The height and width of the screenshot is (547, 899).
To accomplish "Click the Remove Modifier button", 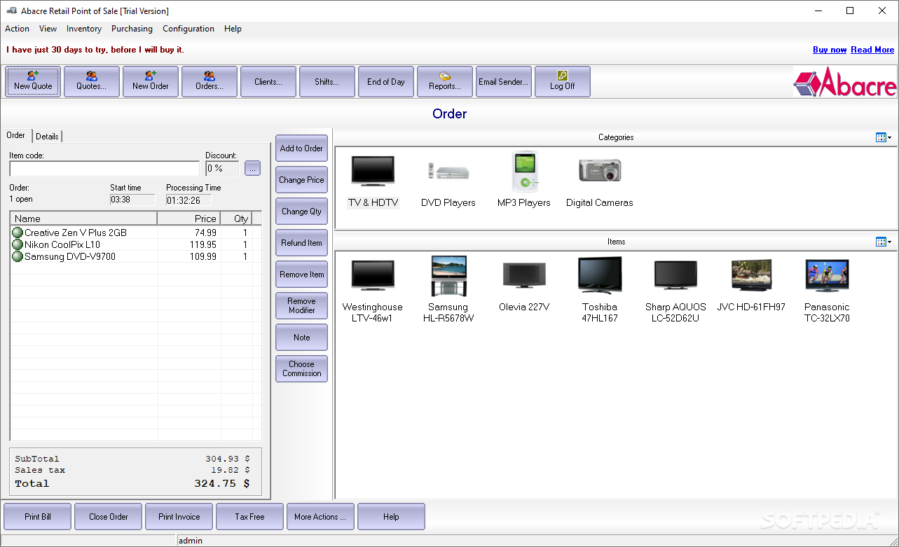I will point(302,306).
